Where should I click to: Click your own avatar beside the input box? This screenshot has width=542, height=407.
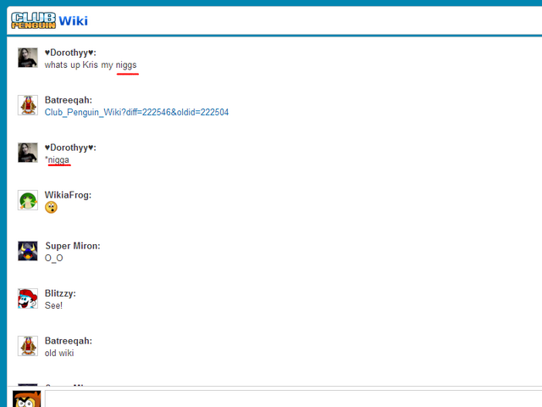pyautogui.click(x=26, y=399)
